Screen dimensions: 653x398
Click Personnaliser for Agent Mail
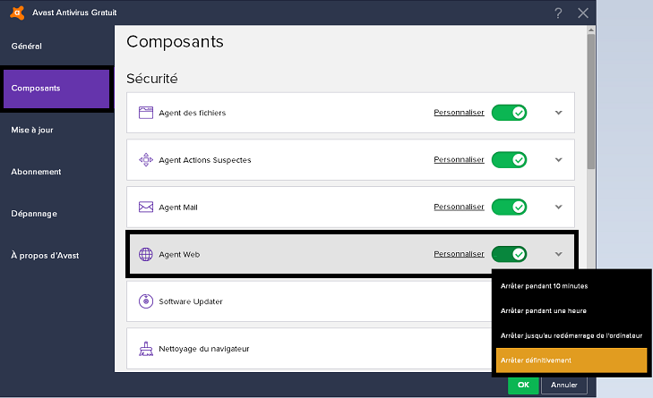point(459,207)
